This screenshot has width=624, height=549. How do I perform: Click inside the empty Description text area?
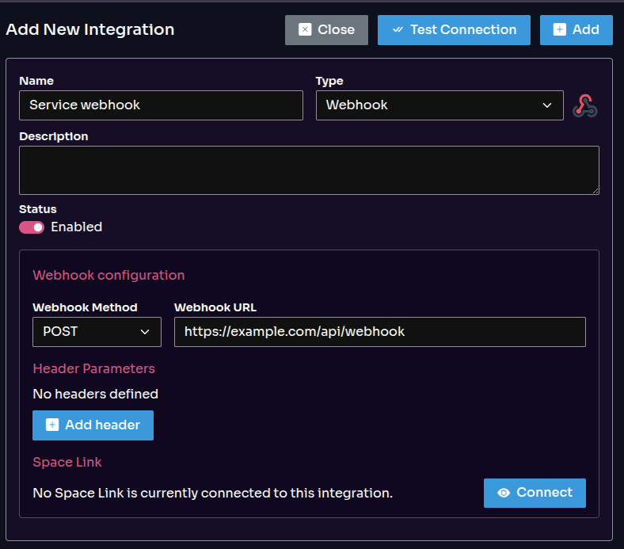pos(309,170)
